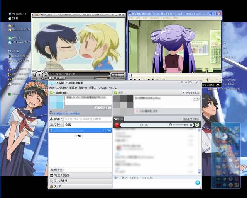Open the 発信 menu in Skype

pos(83,88)
